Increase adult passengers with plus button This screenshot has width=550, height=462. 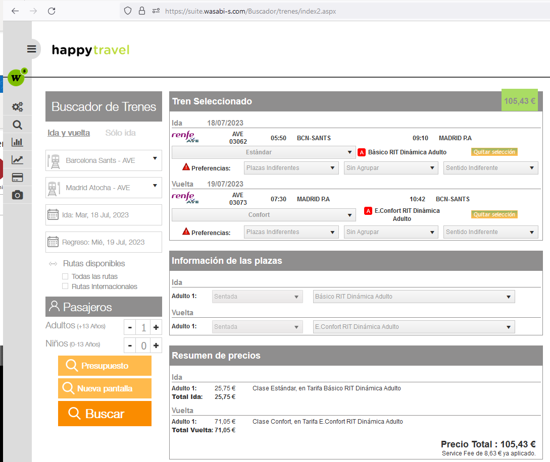[156, 328]
